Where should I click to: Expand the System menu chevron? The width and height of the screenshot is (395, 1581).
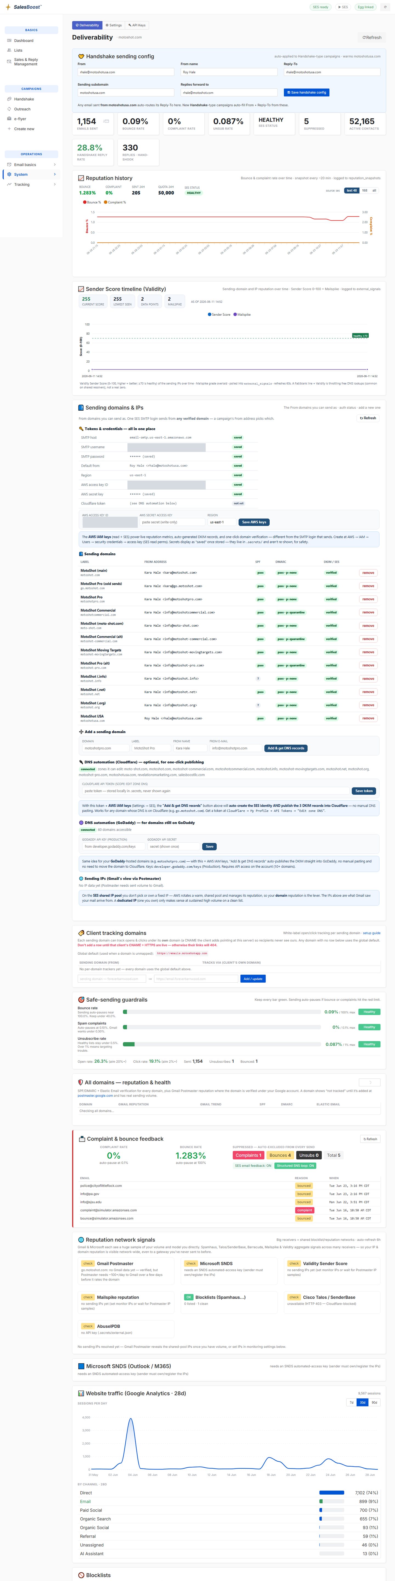pyautogui.click(x=55, y=174)
